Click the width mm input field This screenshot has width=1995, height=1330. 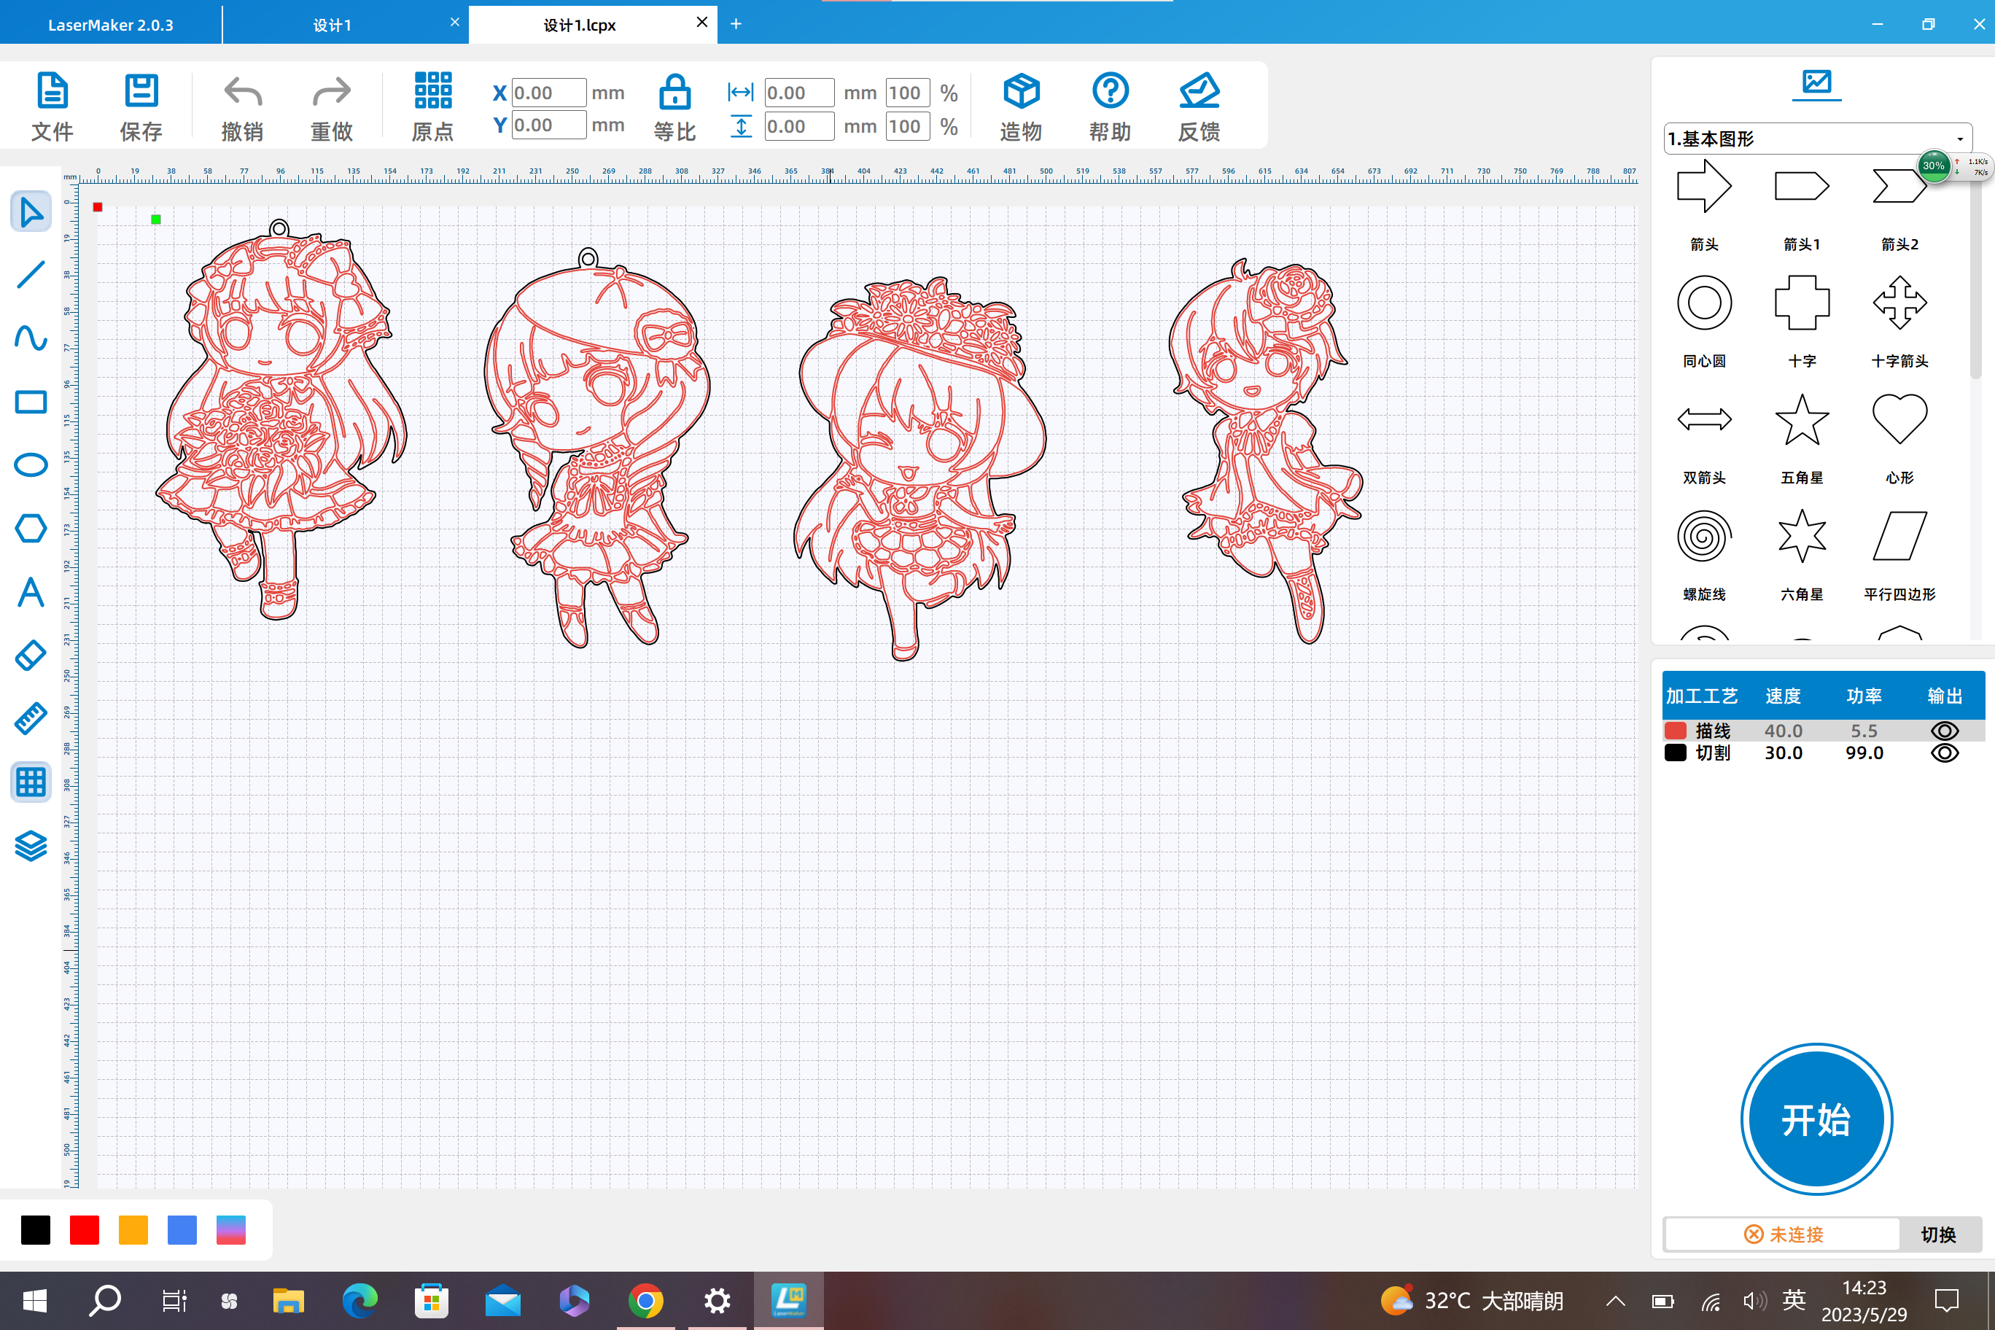coord(799,93)
